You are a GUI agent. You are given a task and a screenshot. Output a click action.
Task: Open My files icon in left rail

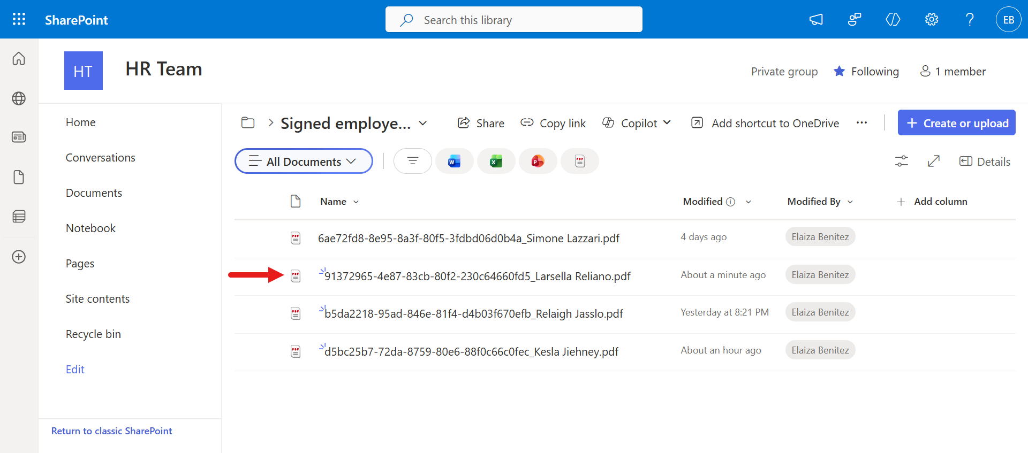tap(19, 177)
